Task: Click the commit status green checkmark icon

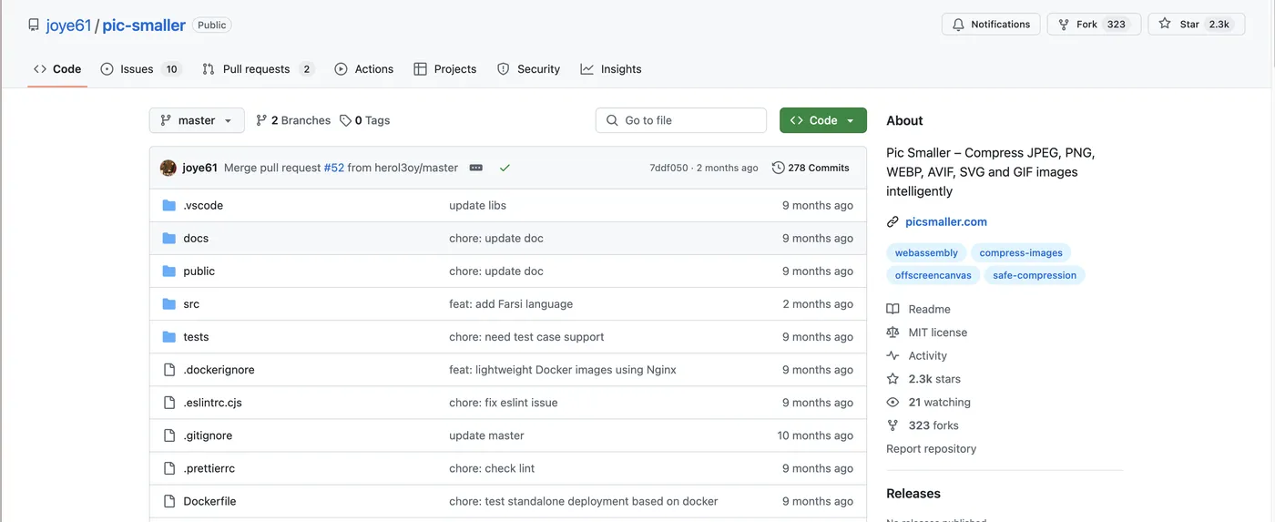Action: (x=505, y=168)
